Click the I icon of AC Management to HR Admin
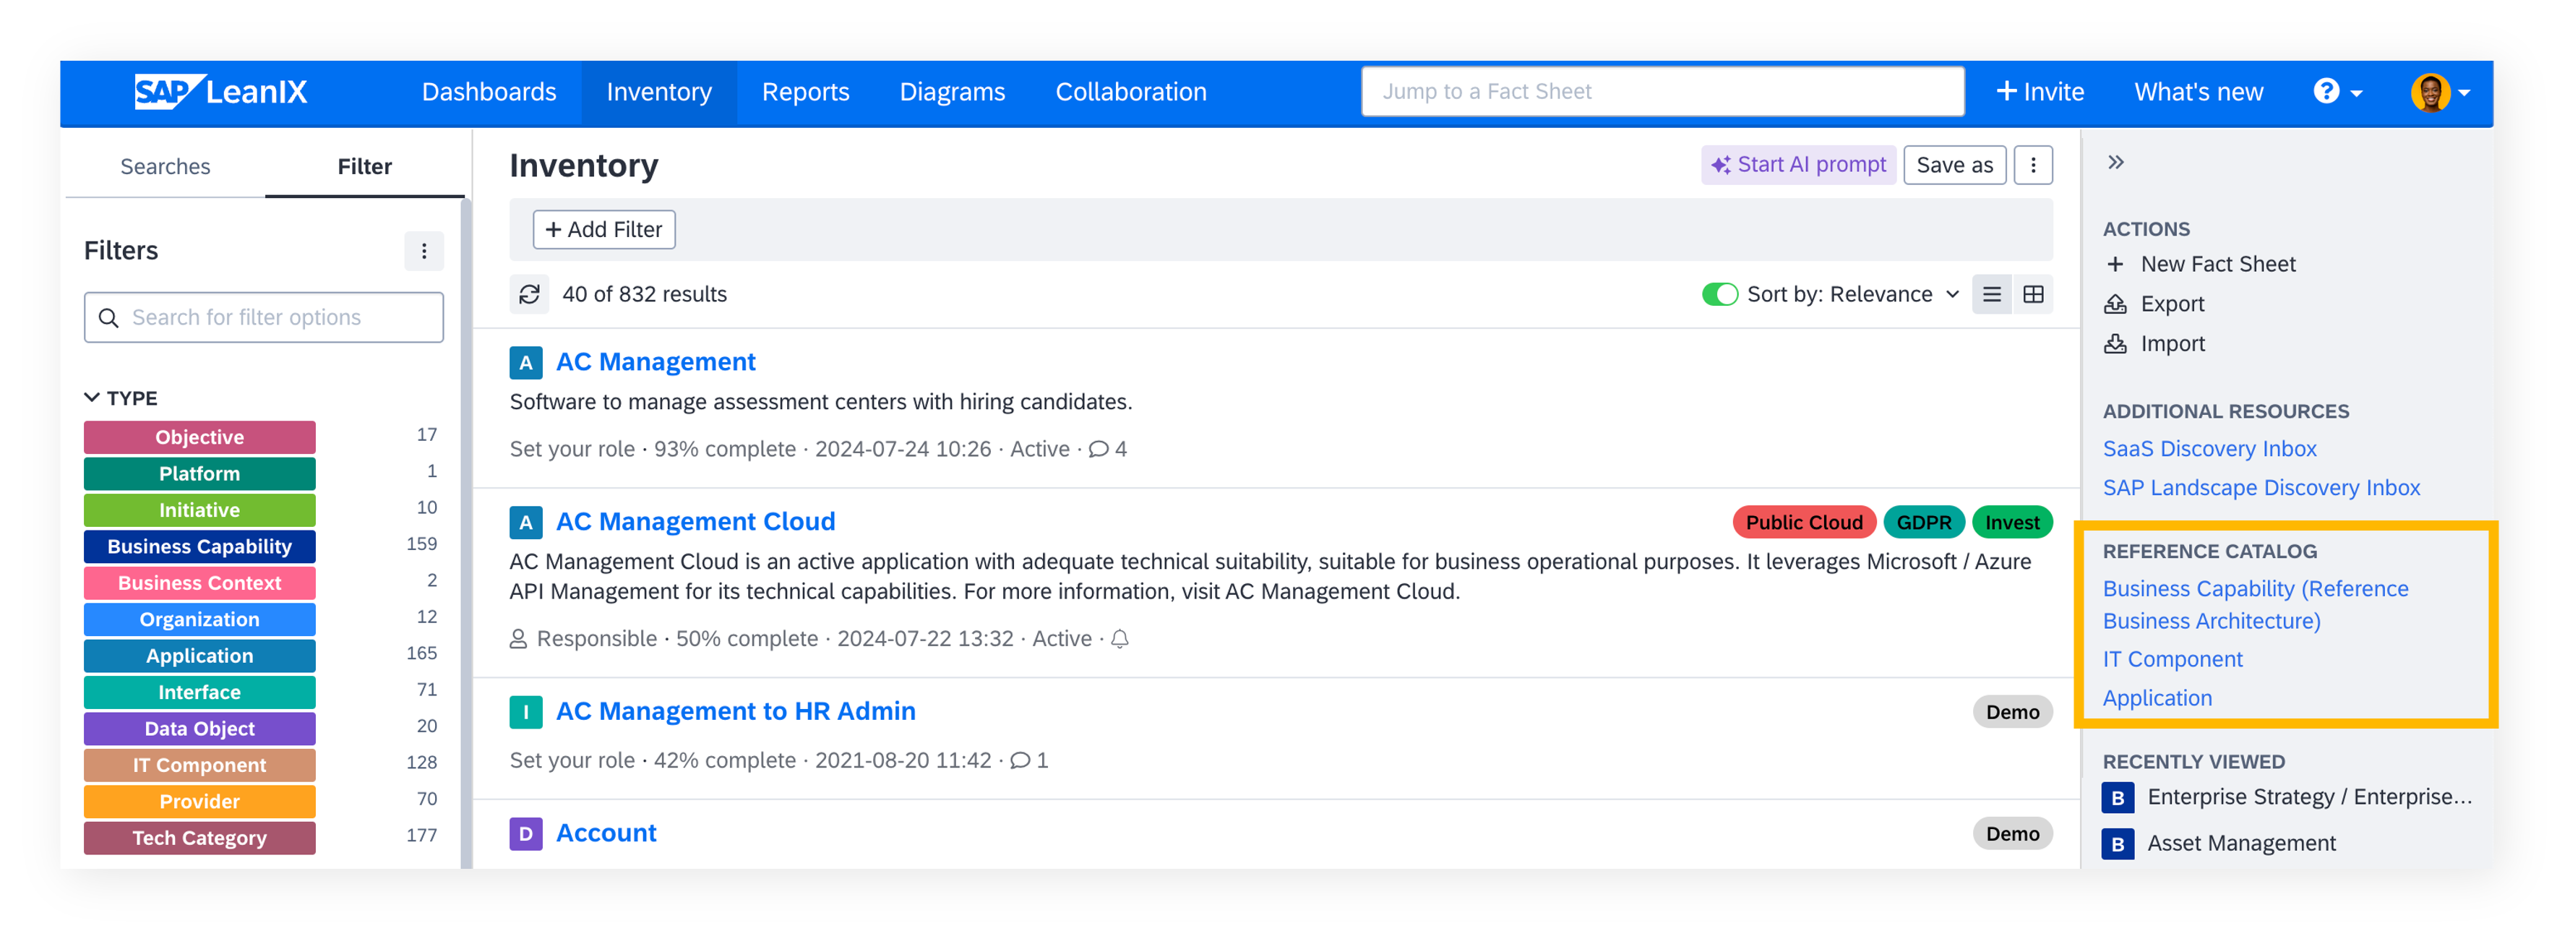This screenshot has height=944, width=2570. 525,713
